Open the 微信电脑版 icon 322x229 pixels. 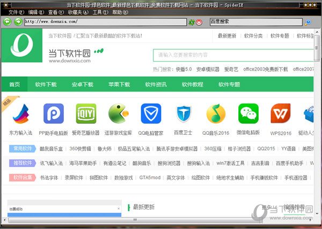[248, 113]
